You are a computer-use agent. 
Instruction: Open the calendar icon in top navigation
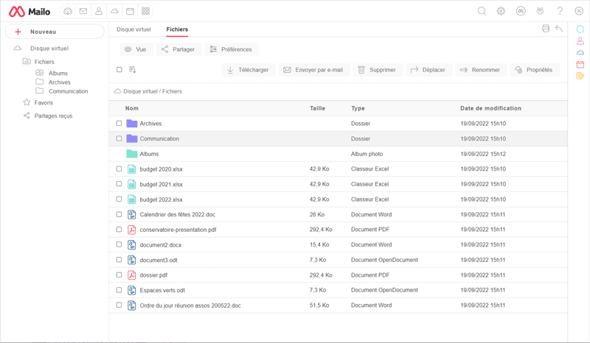[130, 11]
